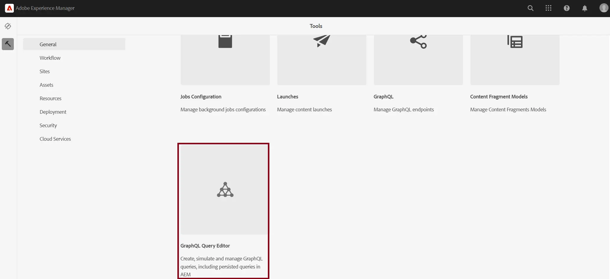Viewport: 610px width, 279px height.
Task: Click the Content Fragment Models list icon
Action: click(515, 41)
